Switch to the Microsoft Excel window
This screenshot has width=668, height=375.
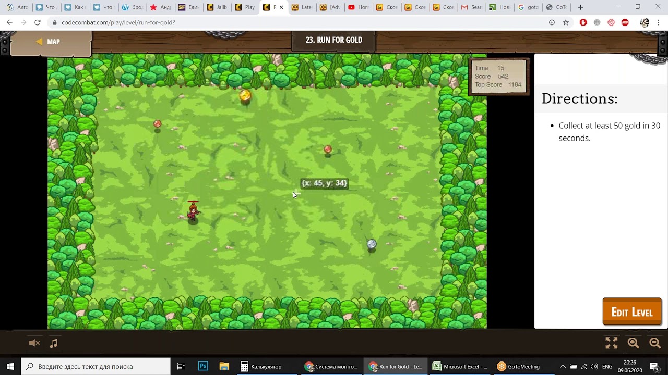coord(460,366)
